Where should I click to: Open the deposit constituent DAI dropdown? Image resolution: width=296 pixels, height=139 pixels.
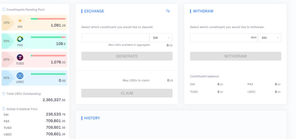click(161, 38)
